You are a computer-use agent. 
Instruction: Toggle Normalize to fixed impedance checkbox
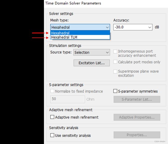coord(52,91)
